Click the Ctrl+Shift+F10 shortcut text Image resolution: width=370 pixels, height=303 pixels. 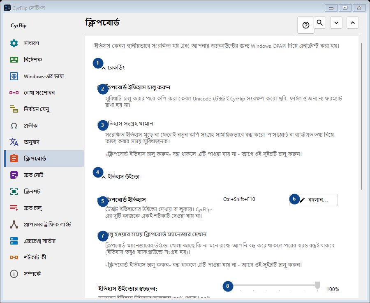click(239, 199)
